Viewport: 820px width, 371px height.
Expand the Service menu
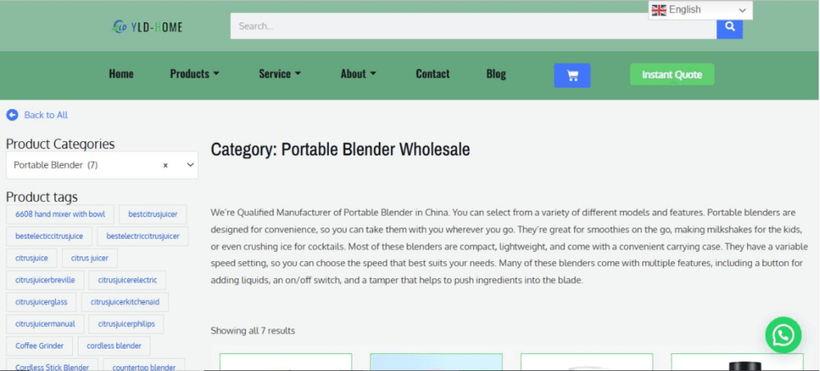pyautogui.click(x=279, y=74)
